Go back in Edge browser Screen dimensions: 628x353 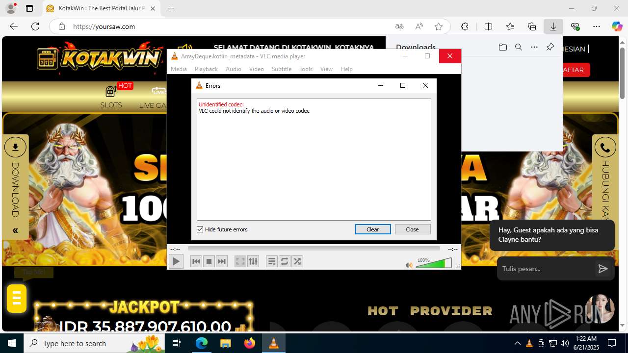coord(14,26)
